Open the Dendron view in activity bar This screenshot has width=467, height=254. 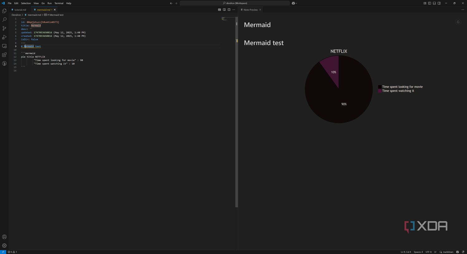click(x=4, y=63)
